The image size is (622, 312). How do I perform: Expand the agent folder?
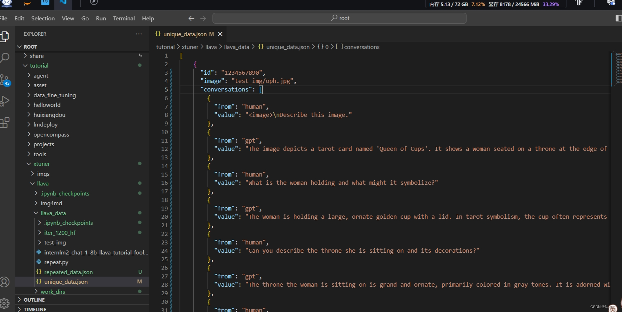pos(82,75)
